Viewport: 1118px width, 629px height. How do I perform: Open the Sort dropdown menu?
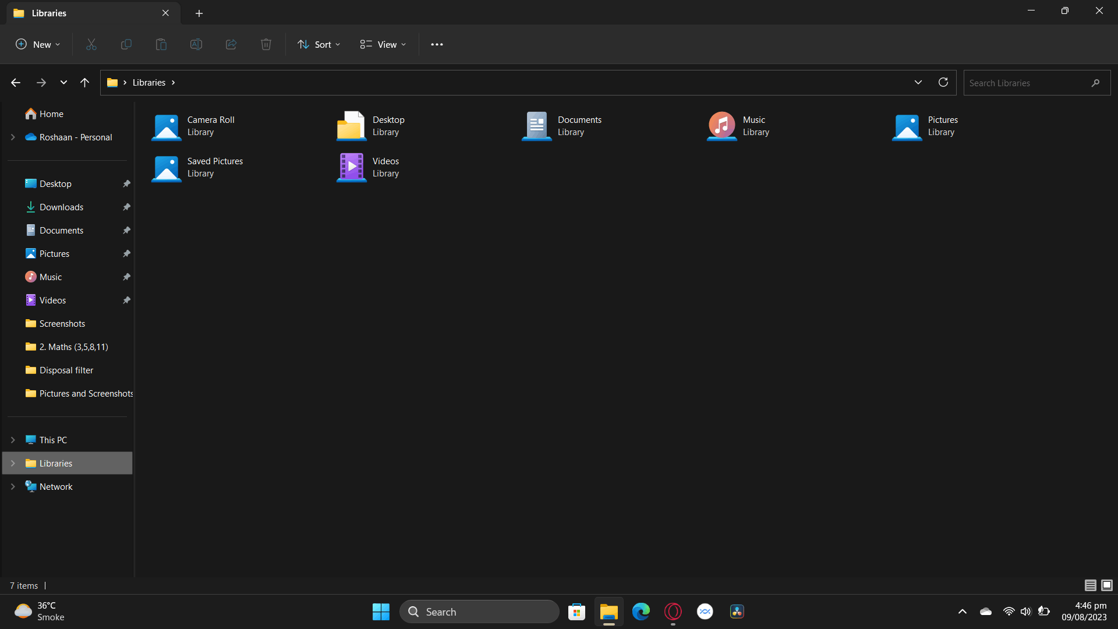coord(319,44)
